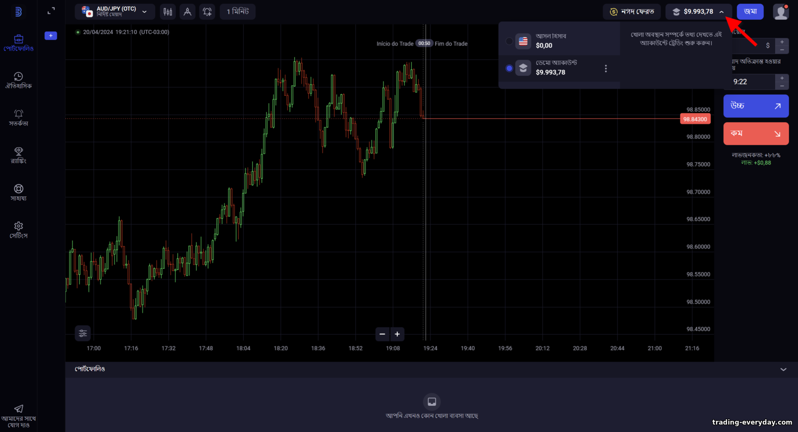
Task: Open the price alert bell icon
Action: [x=207, y=12]
